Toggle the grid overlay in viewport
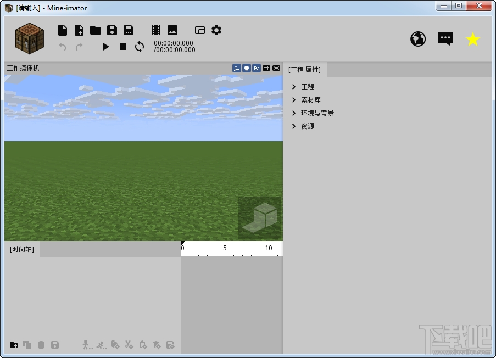The width and height of the screenshot is (496, 358). (266, 68)
